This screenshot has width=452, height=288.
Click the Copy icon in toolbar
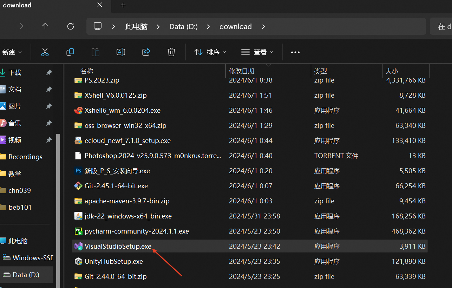point(70,52)
